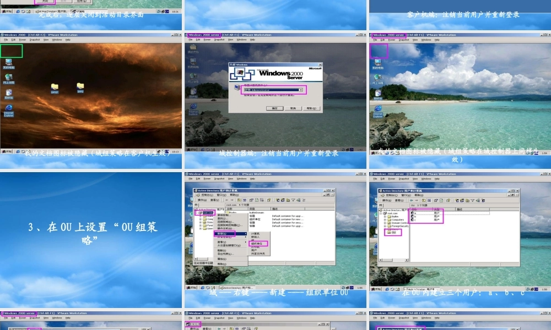Click recycle bin icon on the beach desktop slide
The width and height of the screenshot is (551, 330).
coord(378,95)
